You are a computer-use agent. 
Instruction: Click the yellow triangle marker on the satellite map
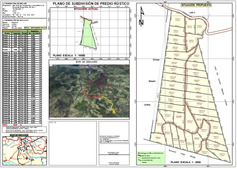(x=114, y=111)
